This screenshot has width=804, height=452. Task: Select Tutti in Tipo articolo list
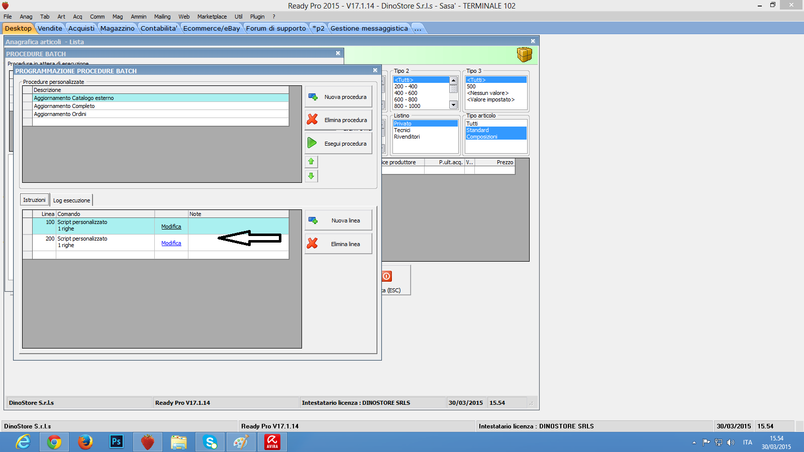(496, 124)
